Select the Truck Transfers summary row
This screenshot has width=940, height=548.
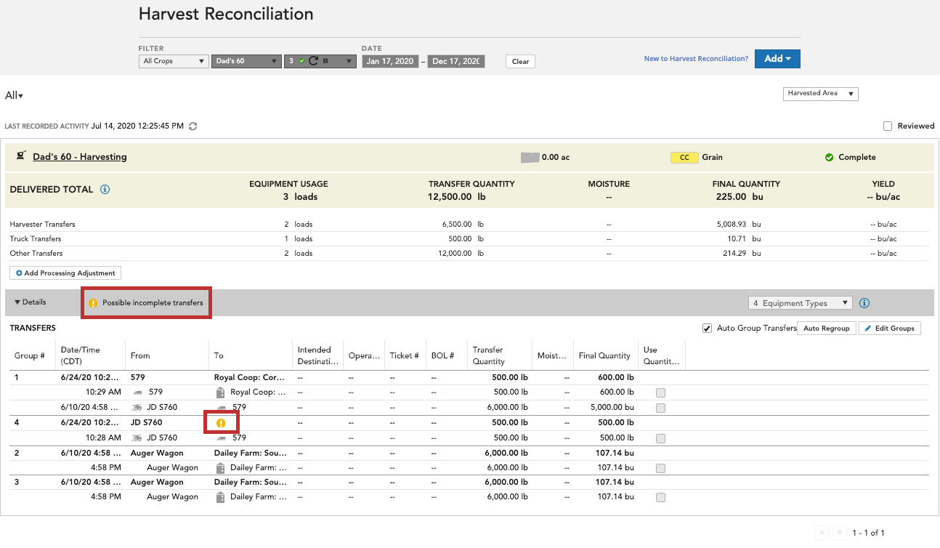pyautogui.click(x=469, y=238)
